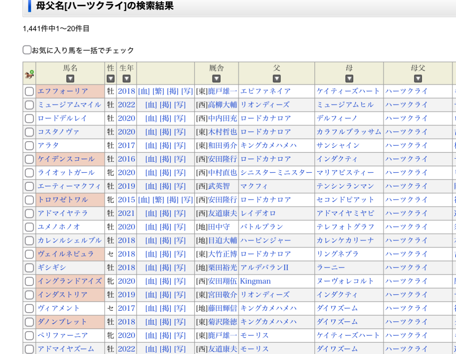
Task: Open 掲 board icon for ミュージアムマイル
Action: coord(165,105)
